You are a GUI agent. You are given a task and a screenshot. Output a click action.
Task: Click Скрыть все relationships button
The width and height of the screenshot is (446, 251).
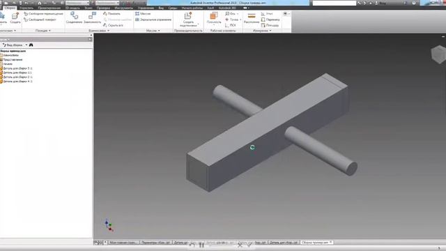pyautogui.click(x=113, y=25)
